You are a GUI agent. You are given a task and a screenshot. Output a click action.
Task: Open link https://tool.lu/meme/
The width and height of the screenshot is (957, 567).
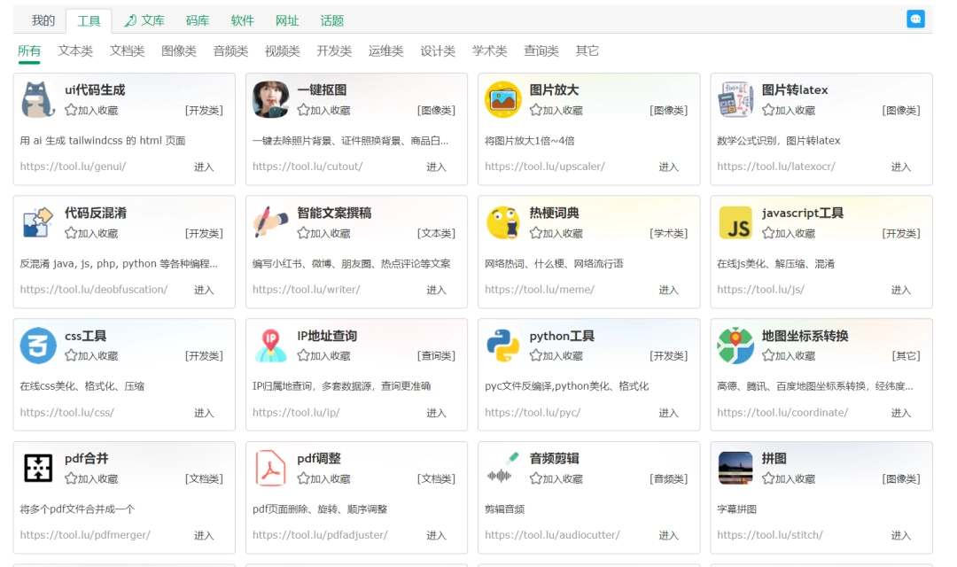540,290
